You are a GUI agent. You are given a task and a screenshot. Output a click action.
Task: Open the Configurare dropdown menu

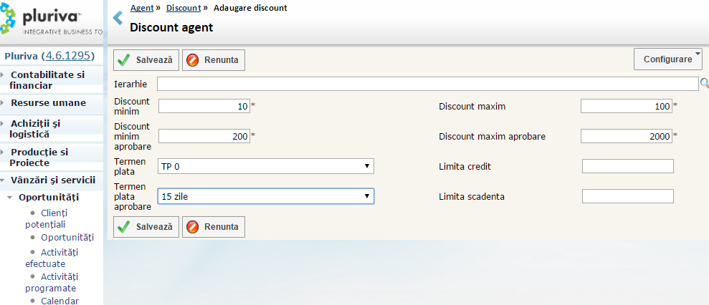tap(668, 59)
